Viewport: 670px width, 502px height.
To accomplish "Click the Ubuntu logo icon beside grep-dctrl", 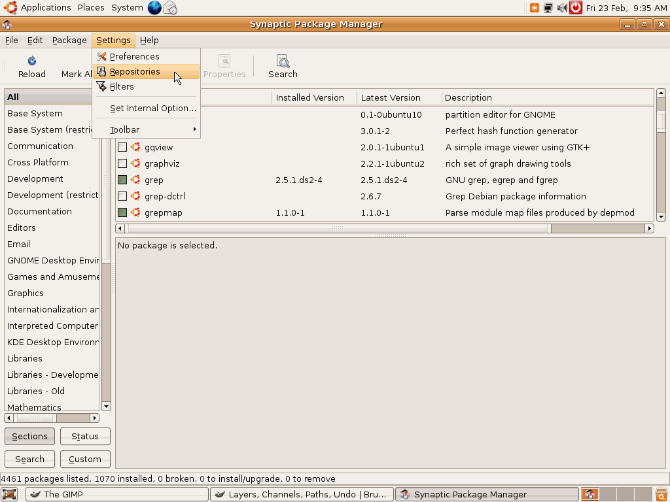I will pyautogui.click(x=135, y=196).
